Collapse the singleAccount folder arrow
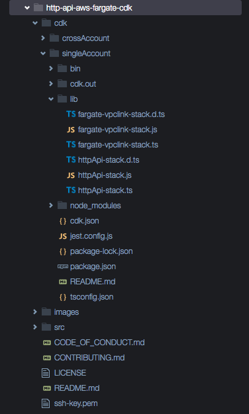The height and width of the screenshot is (414, 249). coord(43,54)
